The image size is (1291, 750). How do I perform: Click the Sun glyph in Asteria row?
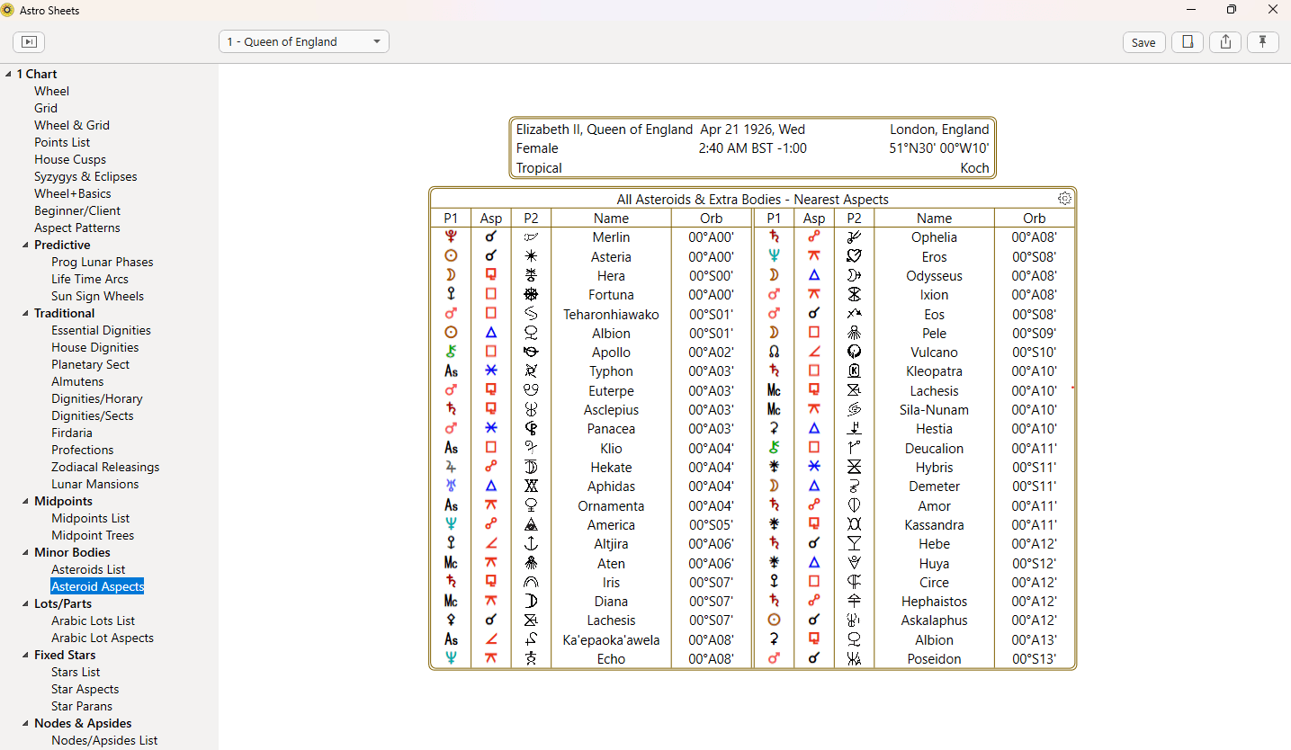(451, 256)
